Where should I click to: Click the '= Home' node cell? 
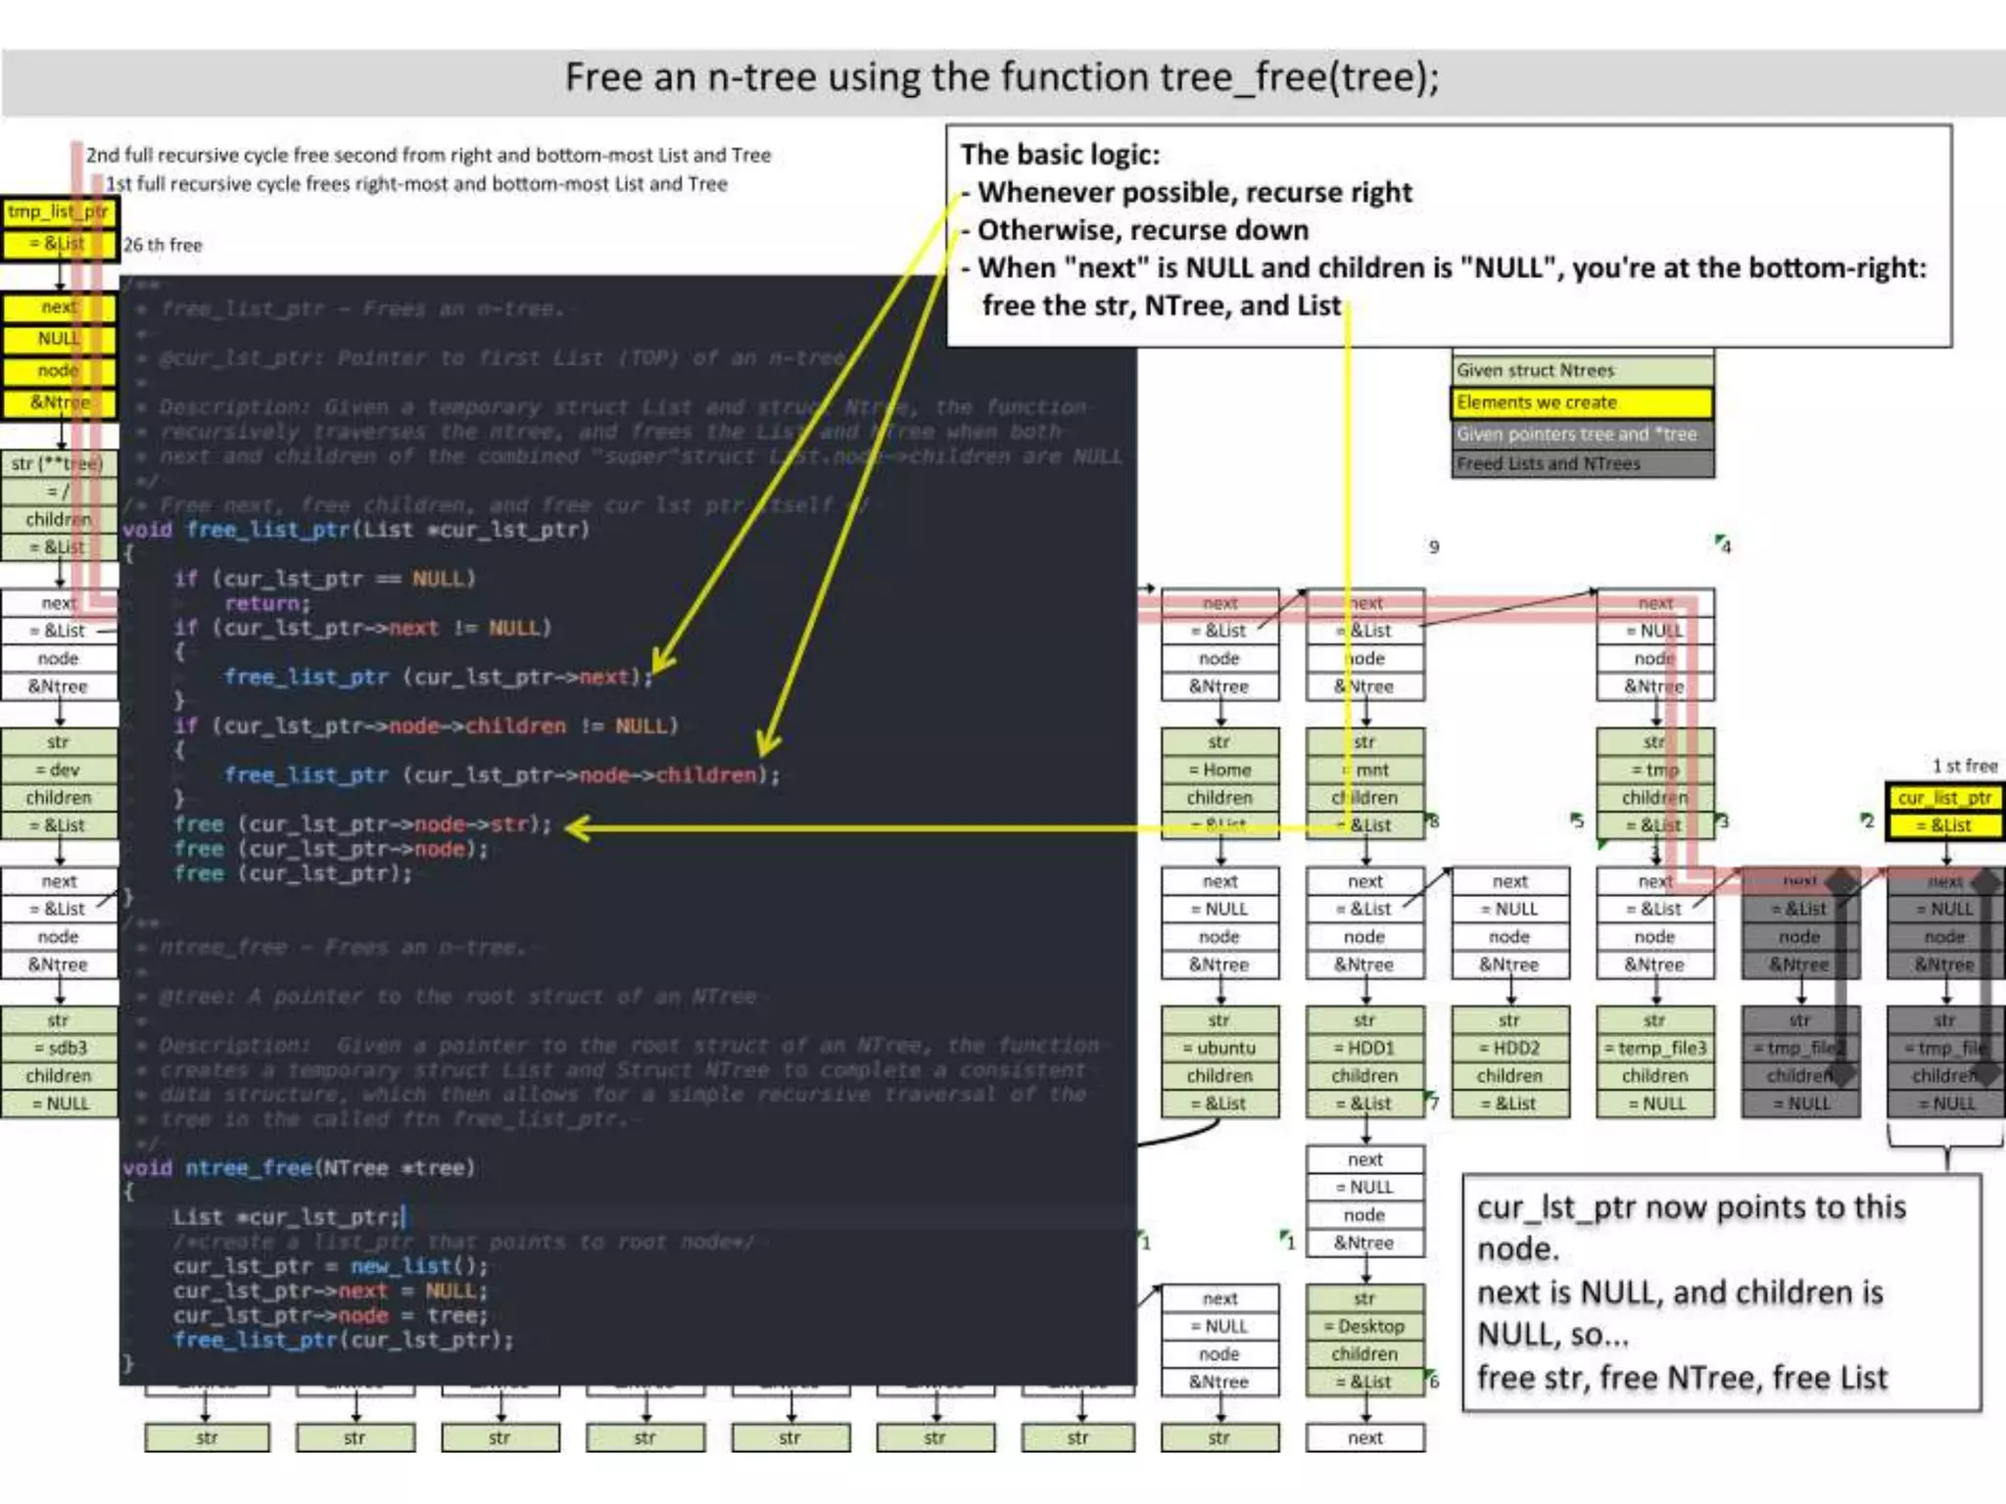click(x=1219, y=770)
